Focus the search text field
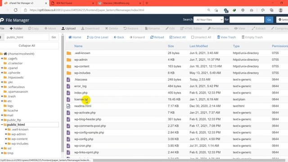The width and height of the screenshot is (288, 162). (x=247, y=20)
